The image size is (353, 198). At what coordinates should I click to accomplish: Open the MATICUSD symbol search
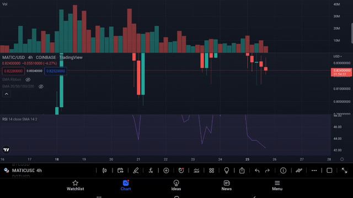[x=23, y=170]
